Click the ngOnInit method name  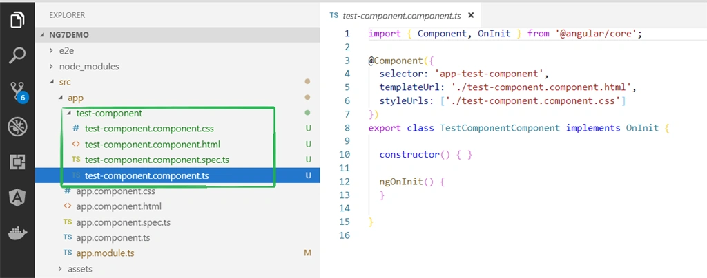tap(401, 182)
